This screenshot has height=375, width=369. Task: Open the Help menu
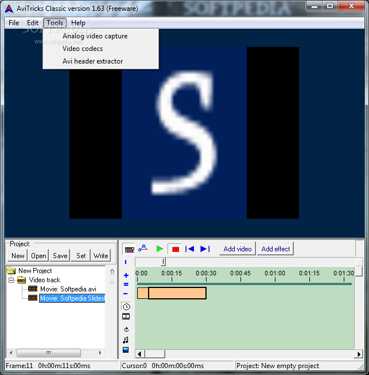click(78, 23)
